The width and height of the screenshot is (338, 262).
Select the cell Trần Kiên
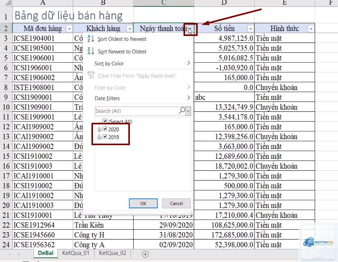103,225
